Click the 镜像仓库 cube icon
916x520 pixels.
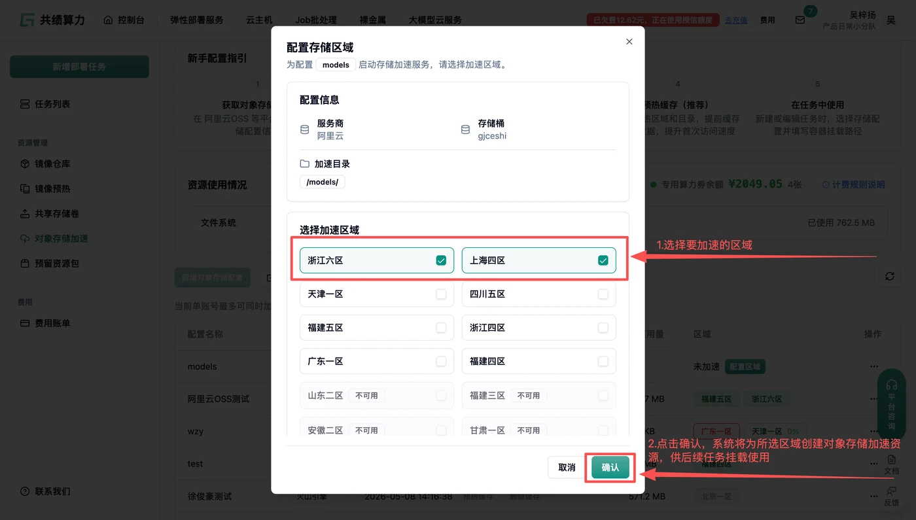25,164
